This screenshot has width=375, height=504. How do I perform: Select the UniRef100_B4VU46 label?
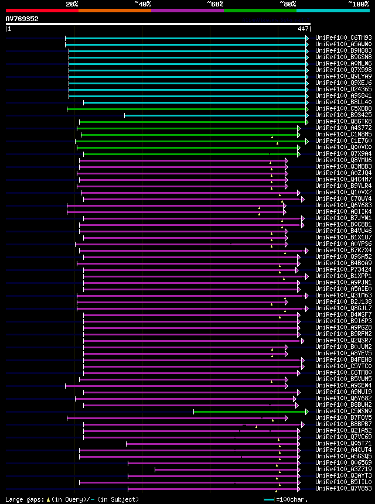tap(343, 231)
